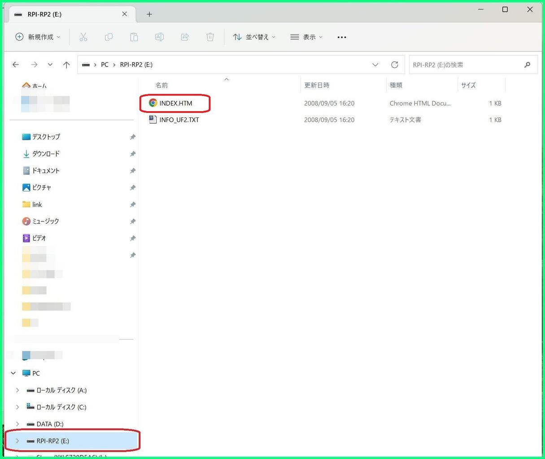Expand ローカル ディスク (C:) tree node

click(17, 407)
